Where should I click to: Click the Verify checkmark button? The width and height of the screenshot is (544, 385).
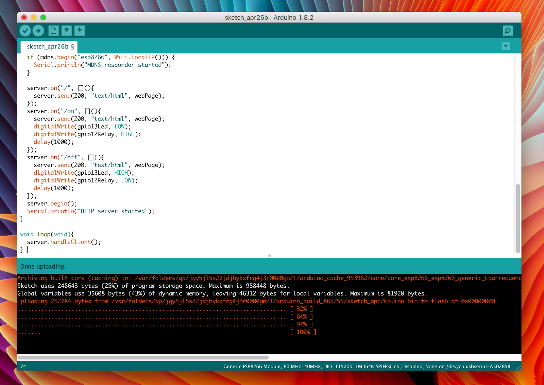pos(25,31)
